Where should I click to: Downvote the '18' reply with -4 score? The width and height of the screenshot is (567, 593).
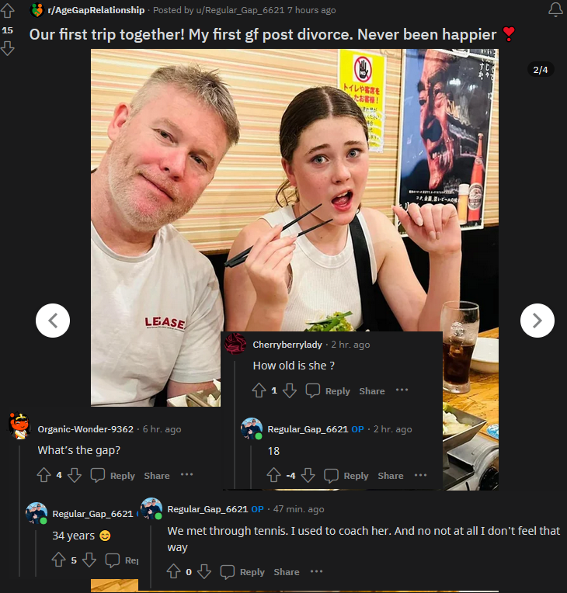[x=308, y=475]
